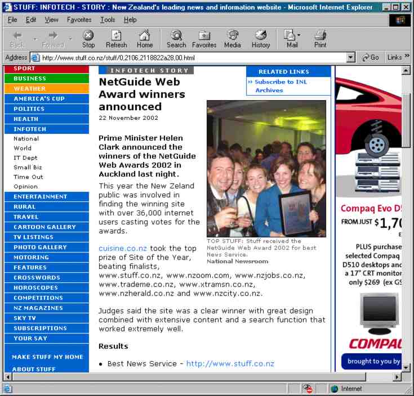The image size is (414, 396).
Task: Follow the cuisine.co.nz link
Action: 122,248
